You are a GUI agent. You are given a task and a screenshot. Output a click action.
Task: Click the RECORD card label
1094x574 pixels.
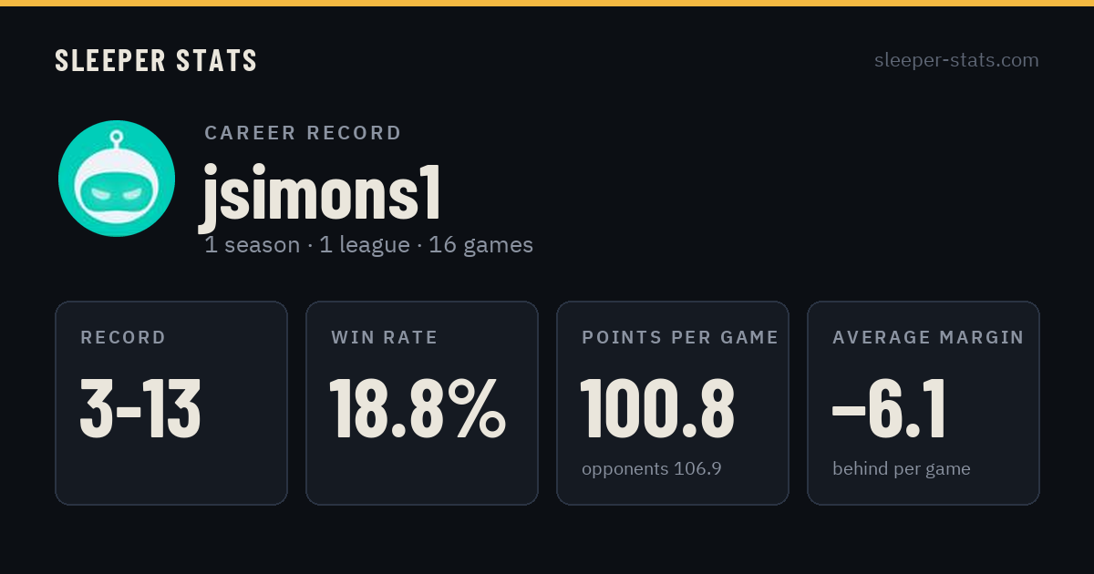coord(123,338)
